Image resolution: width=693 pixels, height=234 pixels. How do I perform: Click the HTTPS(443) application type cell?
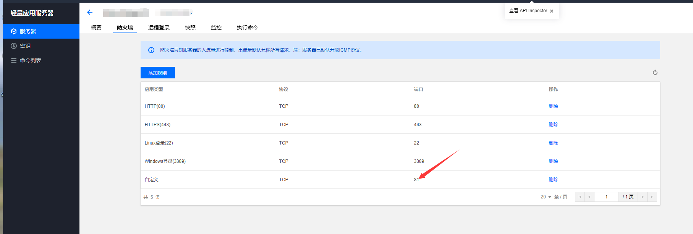[157, 125]
